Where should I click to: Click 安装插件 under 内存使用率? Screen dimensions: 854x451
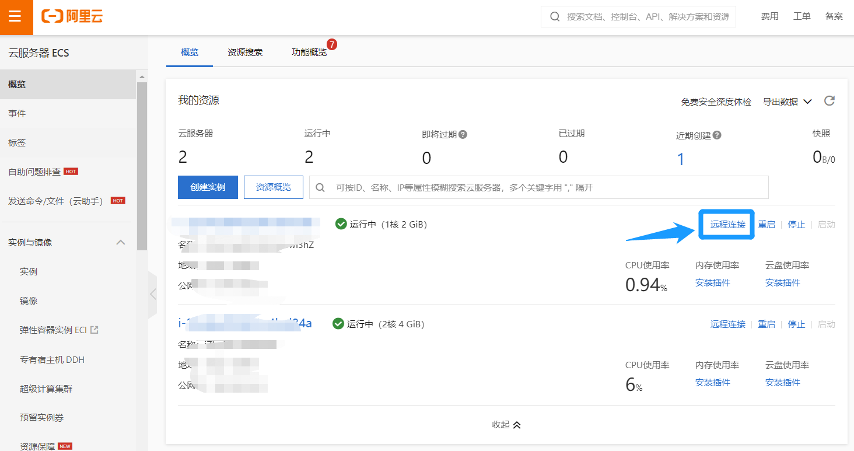[x=712, y=282]
